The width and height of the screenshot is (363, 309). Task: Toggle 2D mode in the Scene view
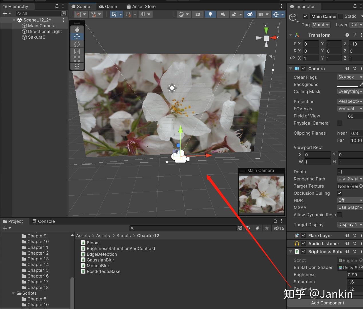tap(198, 14)
